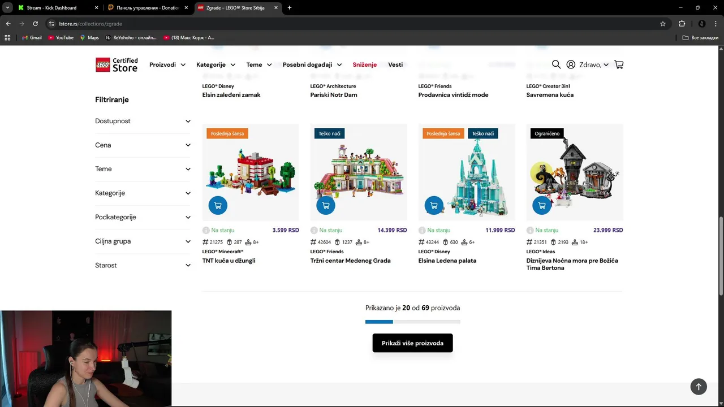Open the Zdravo account dropdown
The height and width of the screenshot is (407, 724).
pyautogui.click(x=594, y=64)
